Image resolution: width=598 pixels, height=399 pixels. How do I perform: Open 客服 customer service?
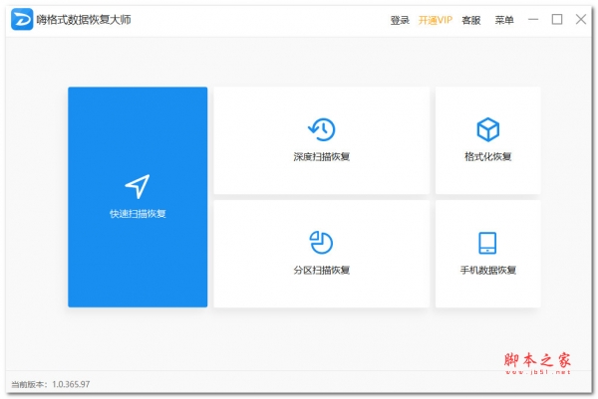click(471, 20)
